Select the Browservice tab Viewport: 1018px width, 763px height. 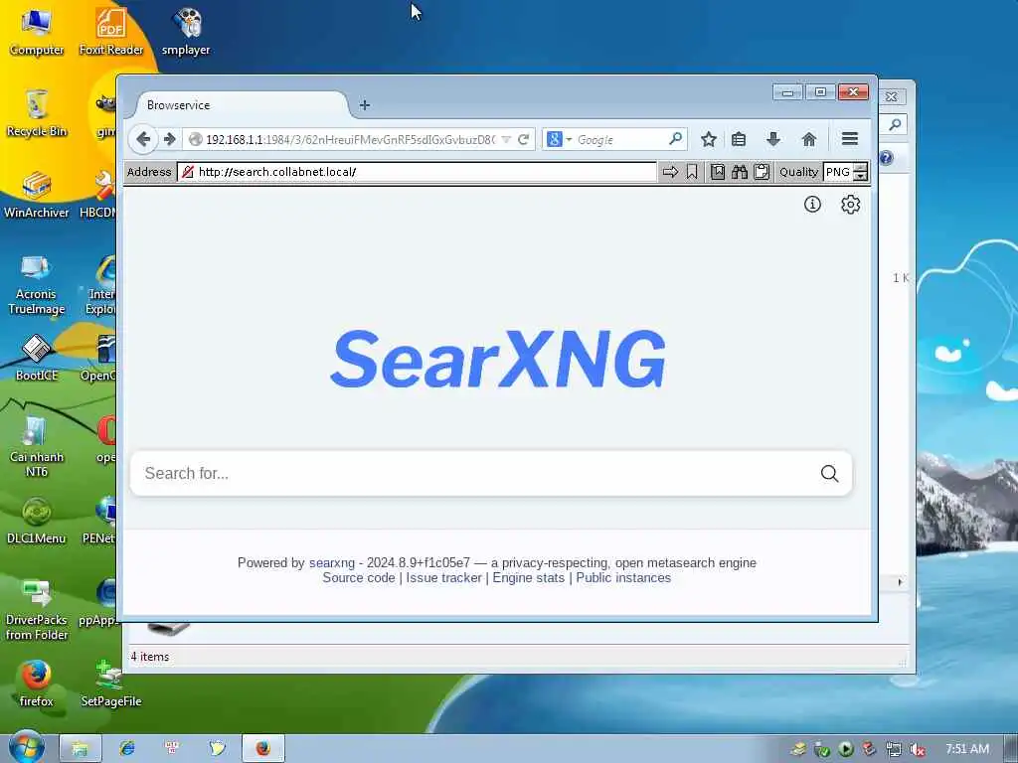(x=242, y=105)
